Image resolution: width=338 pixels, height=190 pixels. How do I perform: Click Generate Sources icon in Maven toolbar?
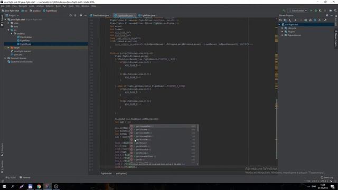tap(285, 20)
